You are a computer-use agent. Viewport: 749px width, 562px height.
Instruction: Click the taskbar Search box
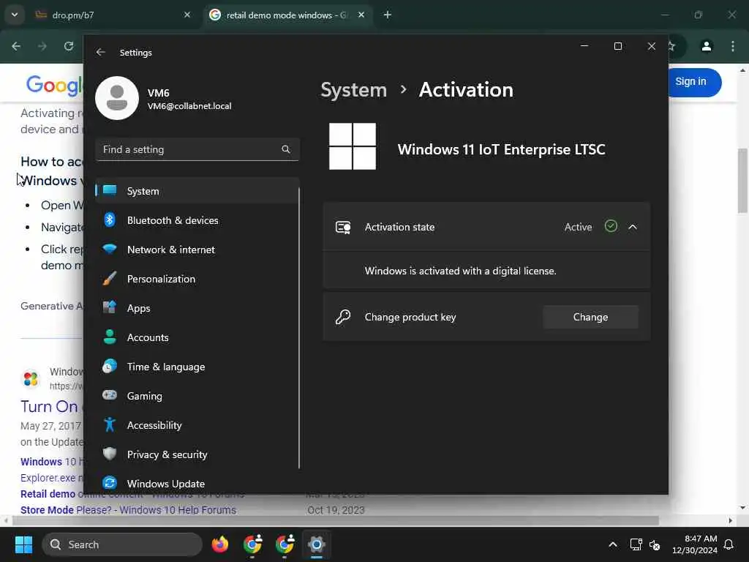pos(122,544)
